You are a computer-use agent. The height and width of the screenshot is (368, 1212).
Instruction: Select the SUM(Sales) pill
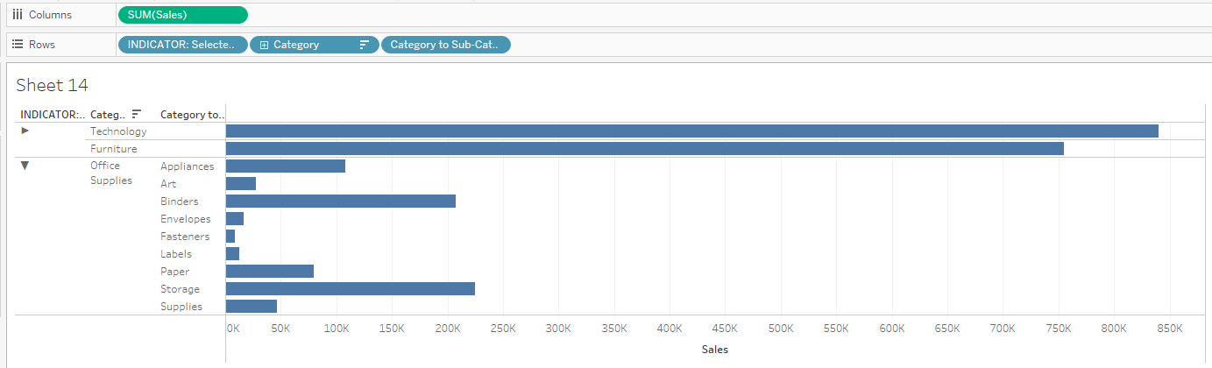click(x=182, y=15)
